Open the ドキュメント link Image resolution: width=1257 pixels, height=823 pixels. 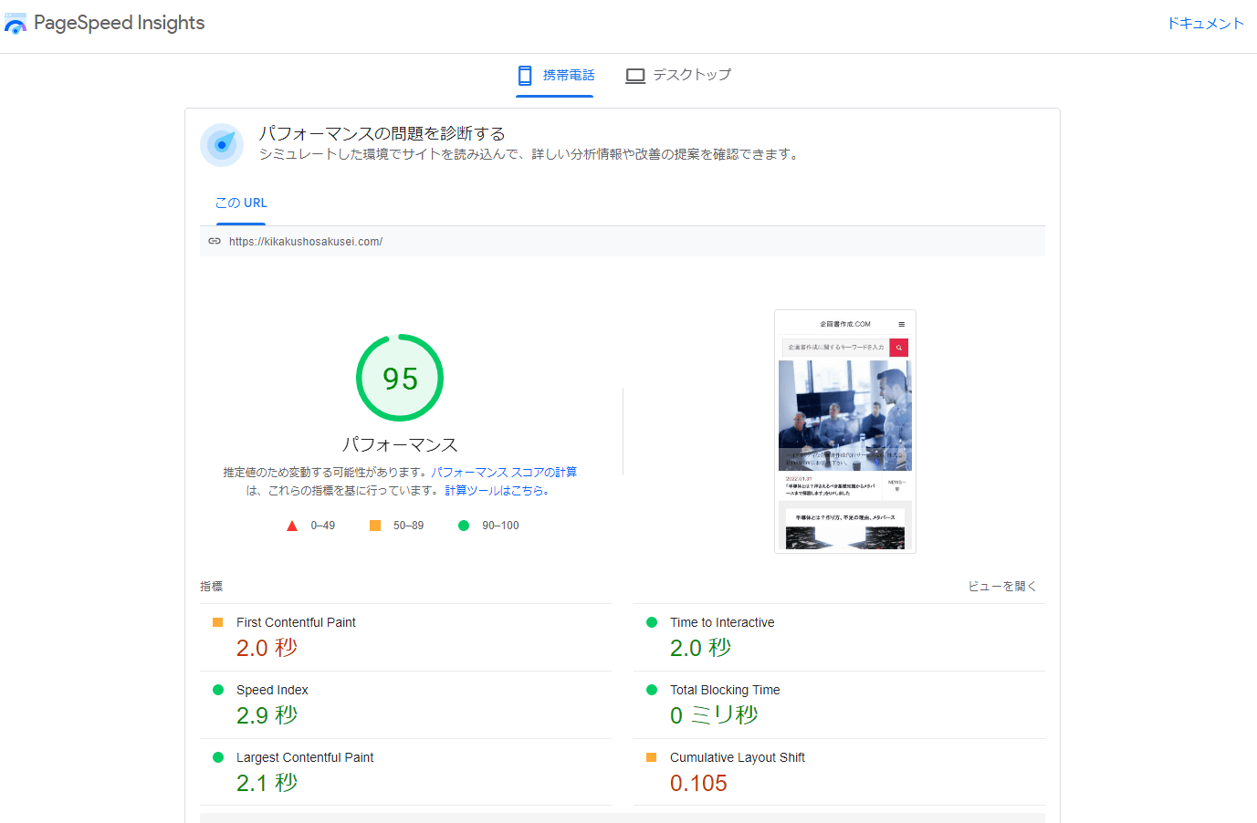(x=1205, y=23)
